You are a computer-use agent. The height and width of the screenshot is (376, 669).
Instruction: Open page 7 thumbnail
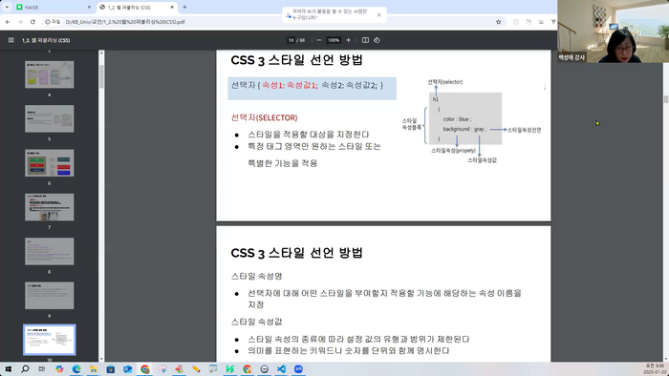[x=49, y=207]
